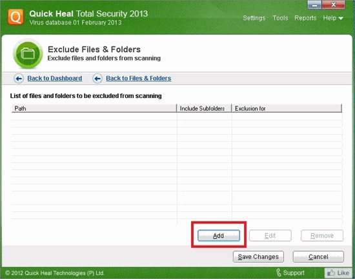Click the Support link in footer
The width and height of the screenshot is (355, 279).
[x=294, y=273]
